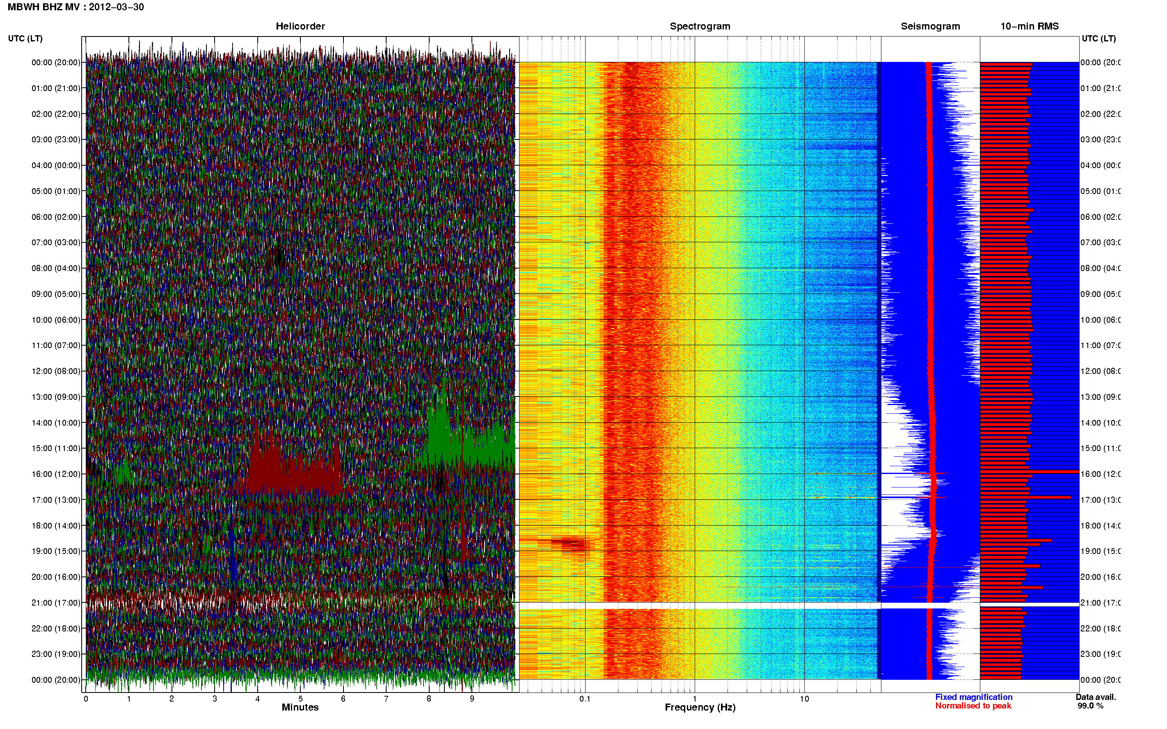Click left time label '04:00 (00:00)'
Viewport: 1167px width, 729px height.
click(56, 165)
